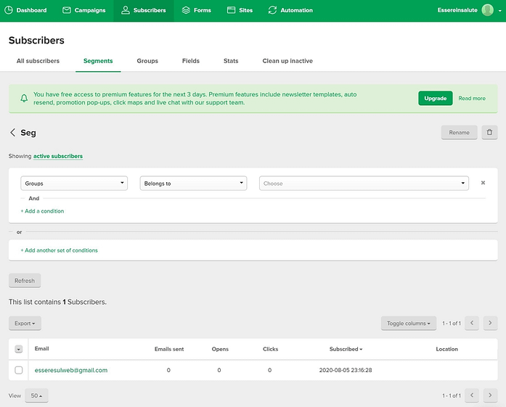Click the Upgrade button

436,99
